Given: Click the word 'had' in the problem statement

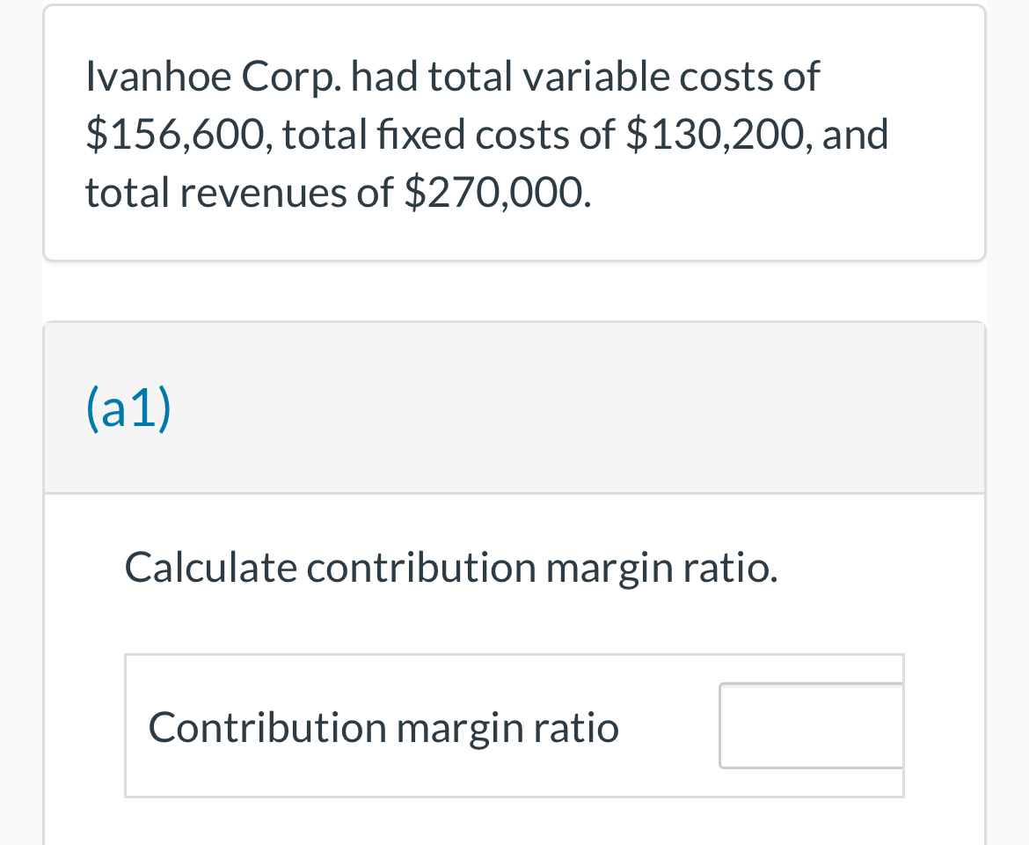Looking at the screenshot, I should (384, 77).
